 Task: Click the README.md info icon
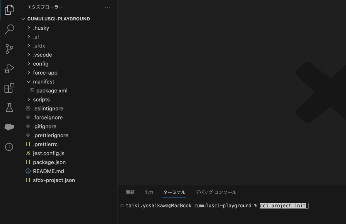pos(28,171)
